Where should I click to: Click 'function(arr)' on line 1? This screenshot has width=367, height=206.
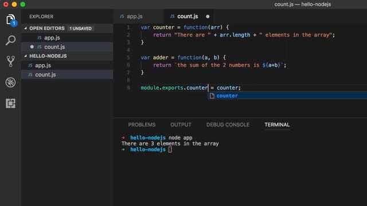[x=202, y=27]
